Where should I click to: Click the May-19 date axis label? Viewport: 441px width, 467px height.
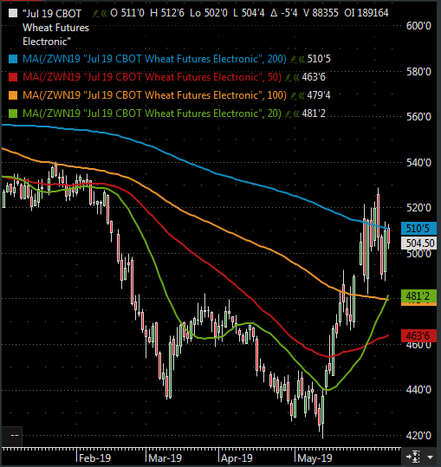pyautogui.click(x=315, y=457)
